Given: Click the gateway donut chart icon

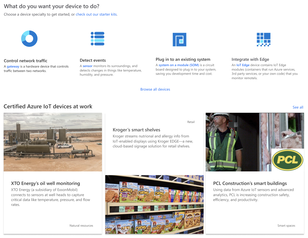Looking at the screenshot, I should point(29,39).
